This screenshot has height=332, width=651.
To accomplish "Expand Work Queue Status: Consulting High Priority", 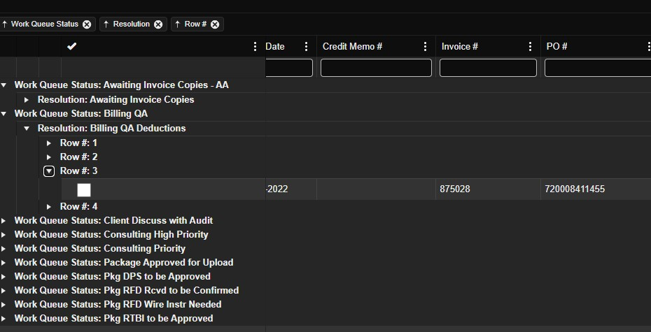I will (4, 235).
